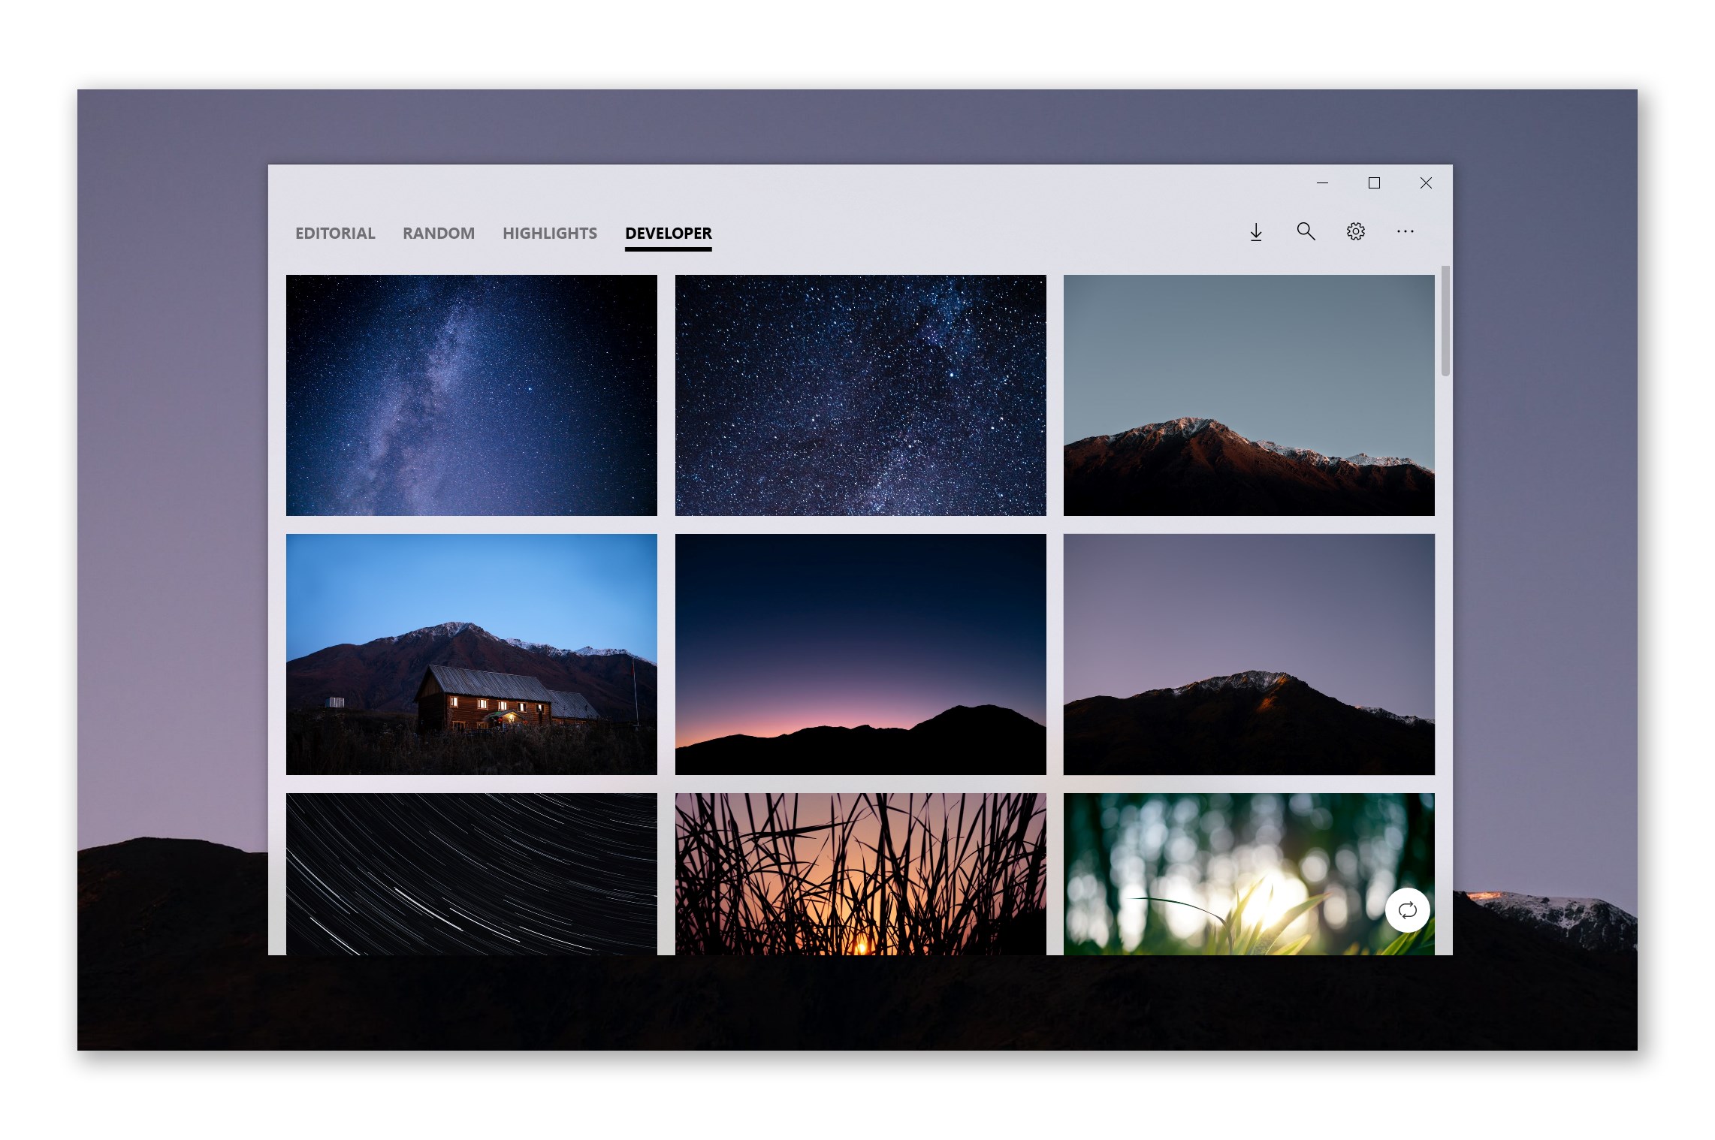This screenshot has width=1715, height=1140.
Task: Click the search magnifier icon
Action: 1306,231
